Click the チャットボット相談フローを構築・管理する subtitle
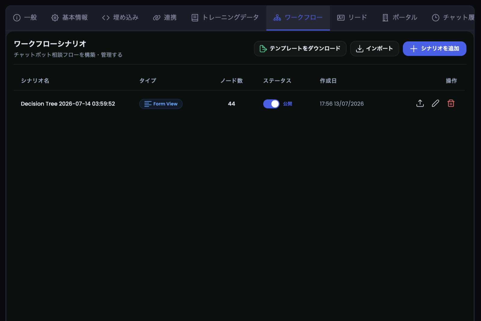Screen dimensions: 481x321 tap(68, 55)
